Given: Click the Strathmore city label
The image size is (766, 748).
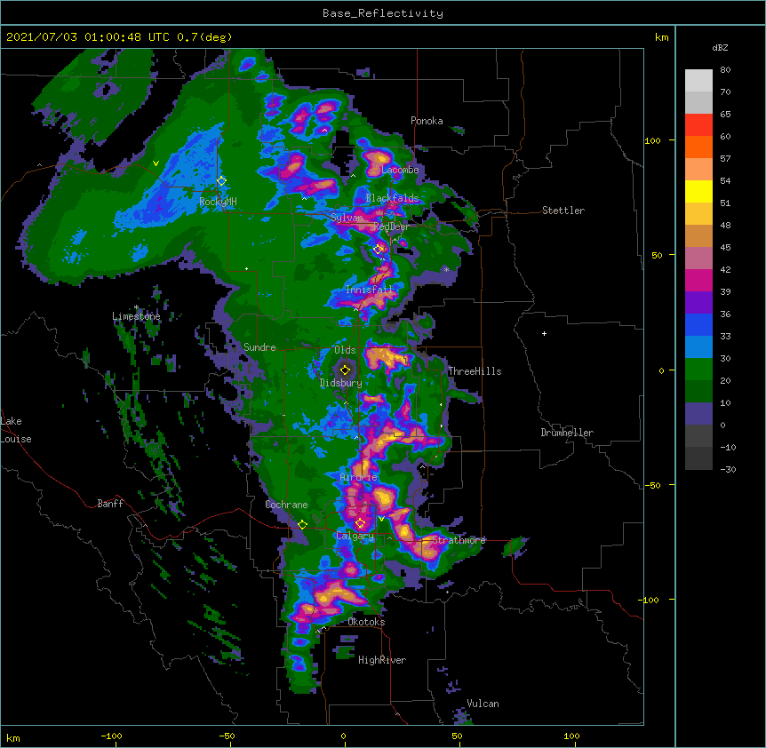Looking at the screenshot, I should pos(459,540).
